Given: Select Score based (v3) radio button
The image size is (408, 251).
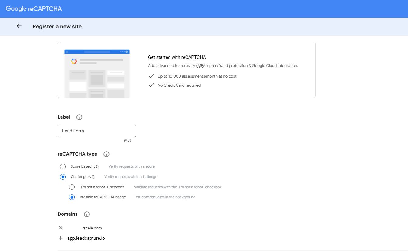Looking at the screenshot, I should pyautogui.click(x=63, y=166).
